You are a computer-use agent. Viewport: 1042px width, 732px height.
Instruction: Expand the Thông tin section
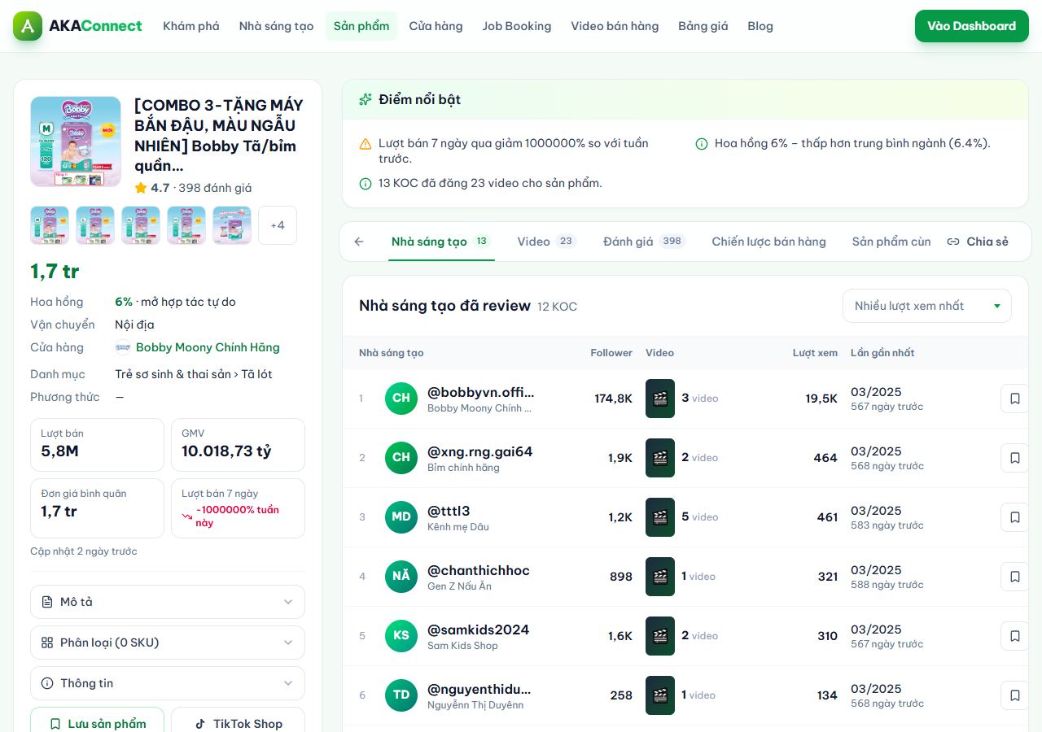168,683
